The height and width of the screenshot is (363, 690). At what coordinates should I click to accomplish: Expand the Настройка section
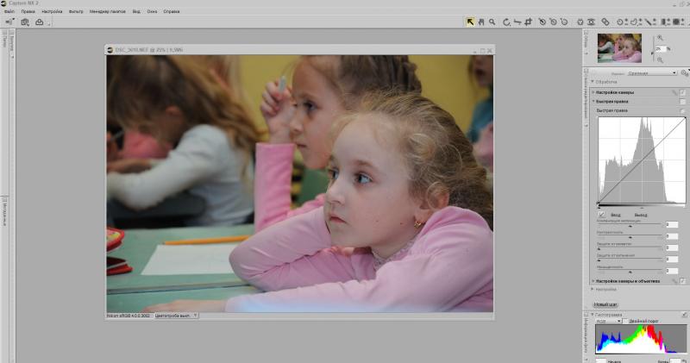[593, 289]
